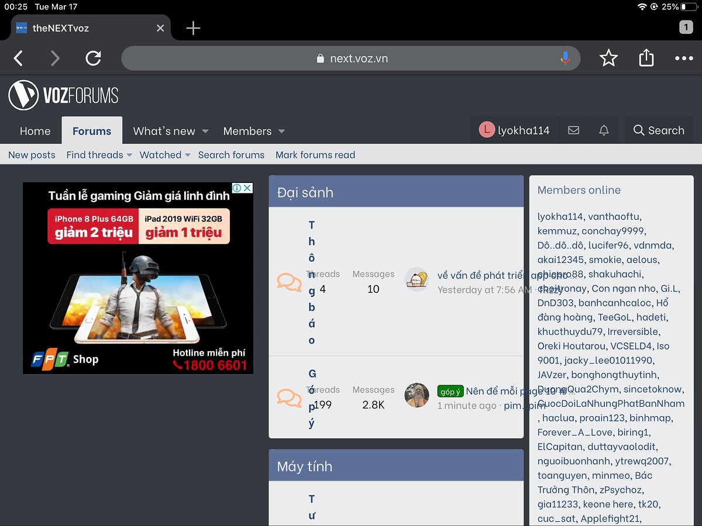Open member ElCapitan profile
This screenshot has width=702, height=526.
click(x=560, y=447)
